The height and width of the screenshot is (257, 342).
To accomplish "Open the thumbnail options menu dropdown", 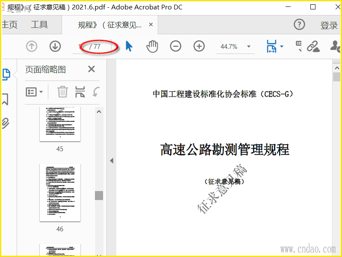I will coord(34,92).
